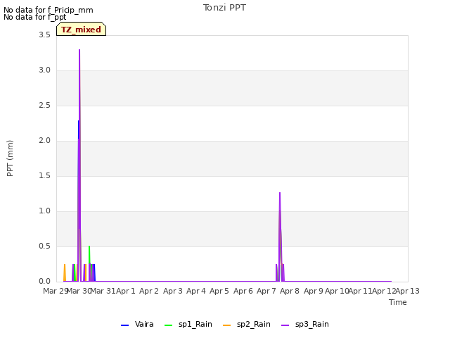Click the green sp1_Rain 0.5 mm spike

point(89,246)
